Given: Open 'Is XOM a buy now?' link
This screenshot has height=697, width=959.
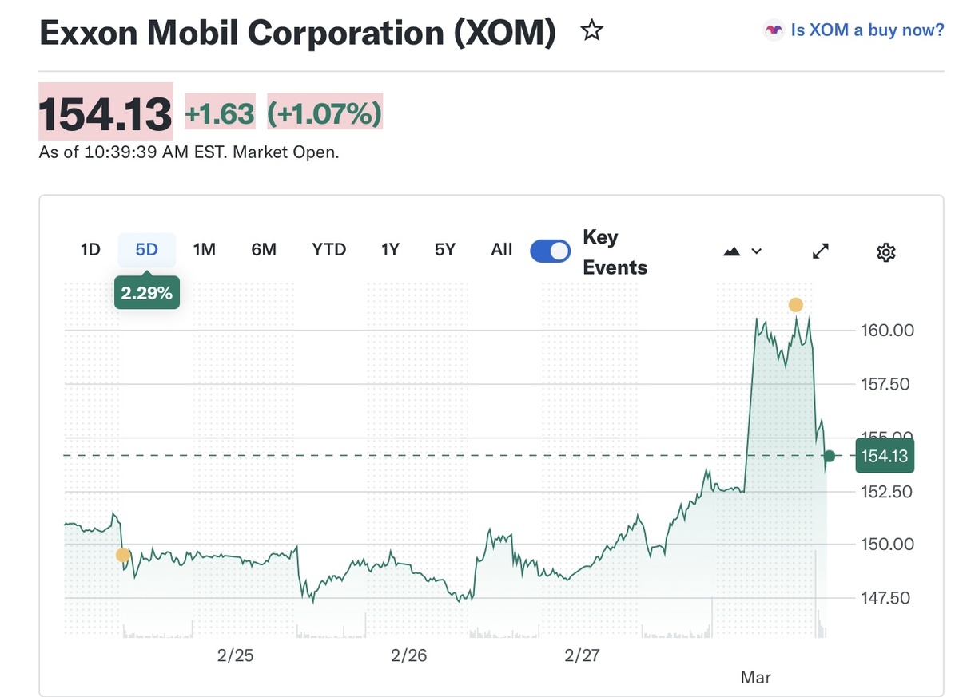Looking at the screenshot, I should tap(866, 30).
